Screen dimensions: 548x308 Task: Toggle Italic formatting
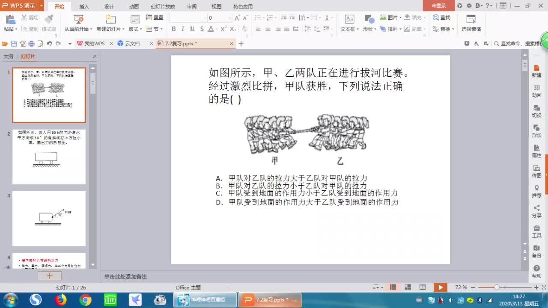[183, 29]
